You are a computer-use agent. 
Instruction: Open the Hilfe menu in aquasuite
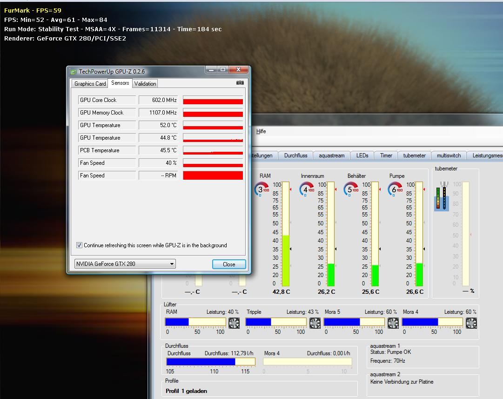[261, 131]
